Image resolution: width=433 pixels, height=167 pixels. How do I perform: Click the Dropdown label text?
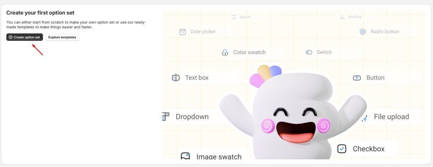192,117
